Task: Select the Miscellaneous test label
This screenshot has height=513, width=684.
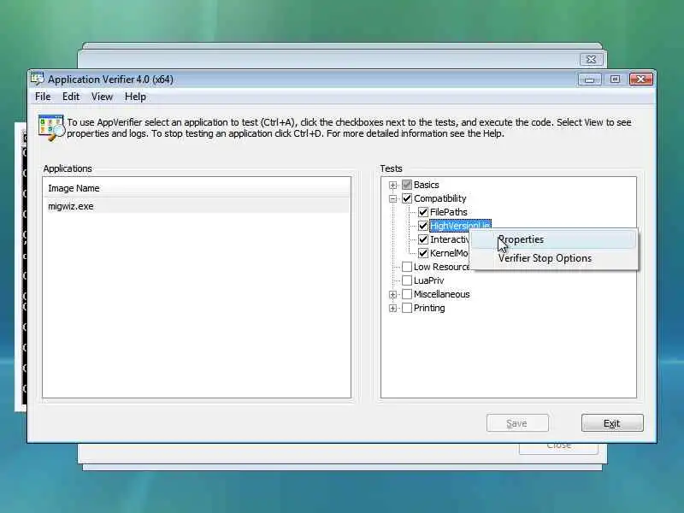Action: 441,294
